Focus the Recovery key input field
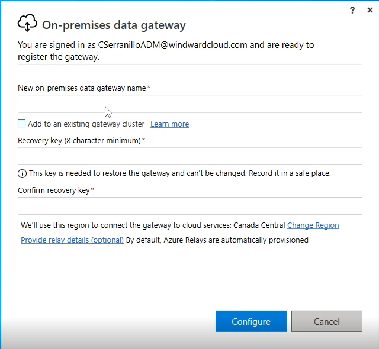 [x=190, y=156]
